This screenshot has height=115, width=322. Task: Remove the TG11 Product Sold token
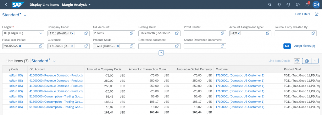pos(118,46)
